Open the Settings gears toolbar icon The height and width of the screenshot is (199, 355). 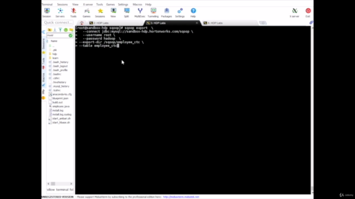180,13
